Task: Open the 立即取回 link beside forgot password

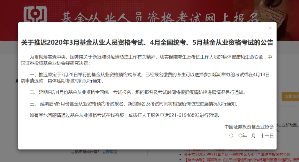Action: [110, 152]
